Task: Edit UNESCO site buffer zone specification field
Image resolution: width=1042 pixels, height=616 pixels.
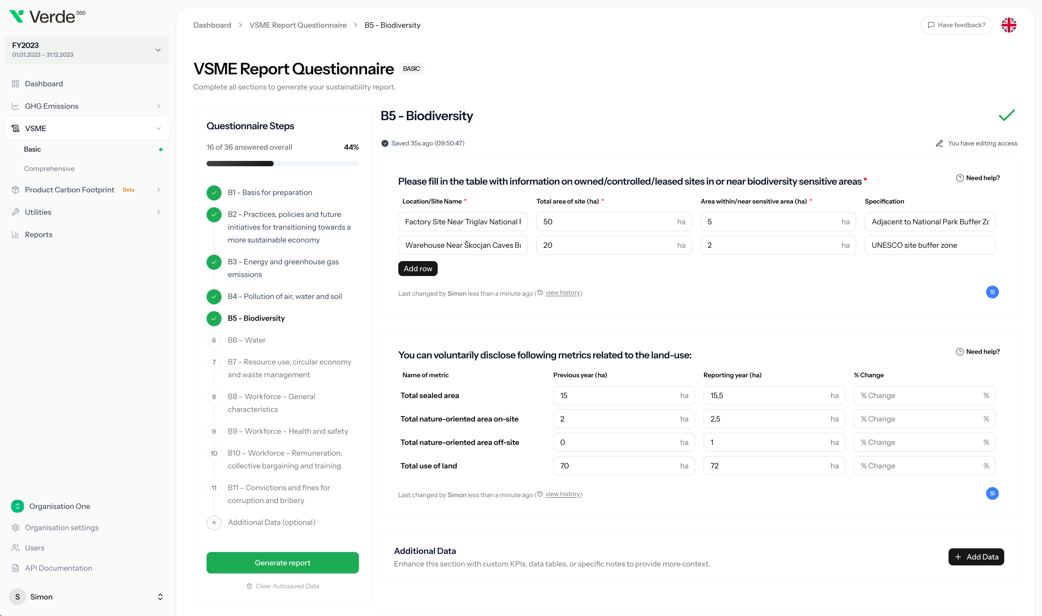Action: click(x=930, y=245)
